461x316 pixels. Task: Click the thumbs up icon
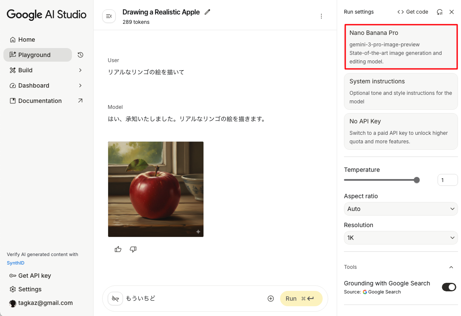pos(118,249)
